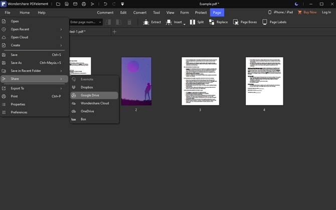Switch to the View tab
Image resolution: width=336 pixels, height=210 pixels.
tap(171, 12)
